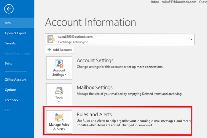Image resolution: width=207 pixels, height=138 pixels.
Task: Click the green plus icon on Add Account
Action: click(x=49, y=50)
